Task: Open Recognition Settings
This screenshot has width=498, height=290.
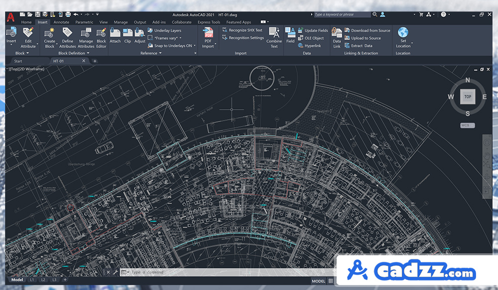Action: pos(243,38)
